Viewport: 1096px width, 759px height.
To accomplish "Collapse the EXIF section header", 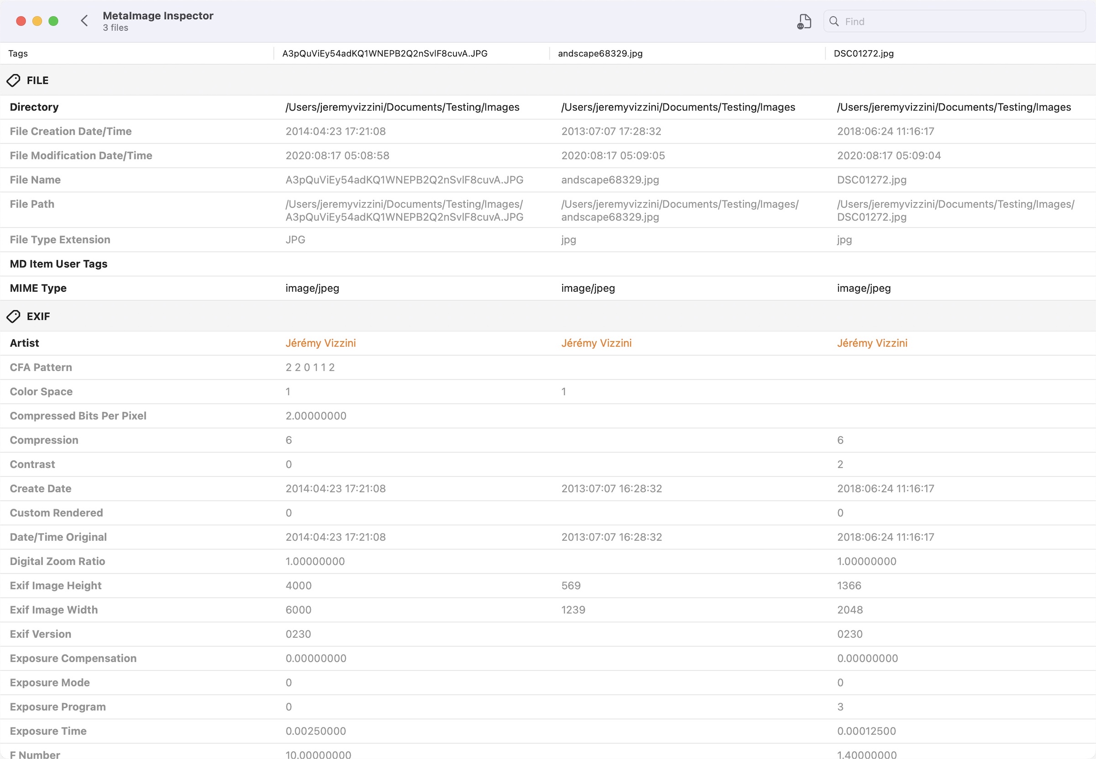I will click(38, 316).
